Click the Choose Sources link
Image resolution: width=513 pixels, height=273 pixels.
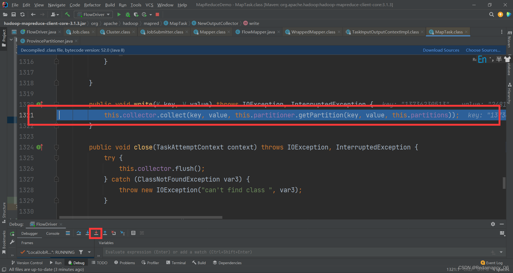click(483, 50)
